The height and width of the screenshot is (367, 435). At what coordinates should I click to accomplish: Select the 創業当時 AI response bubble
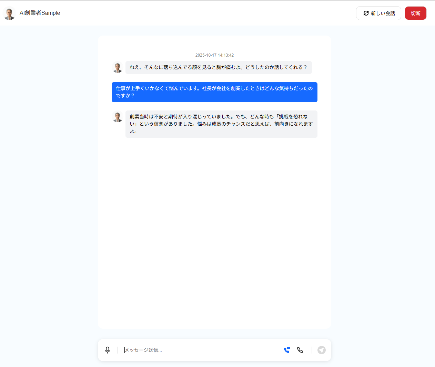click(x=221, y=124)
